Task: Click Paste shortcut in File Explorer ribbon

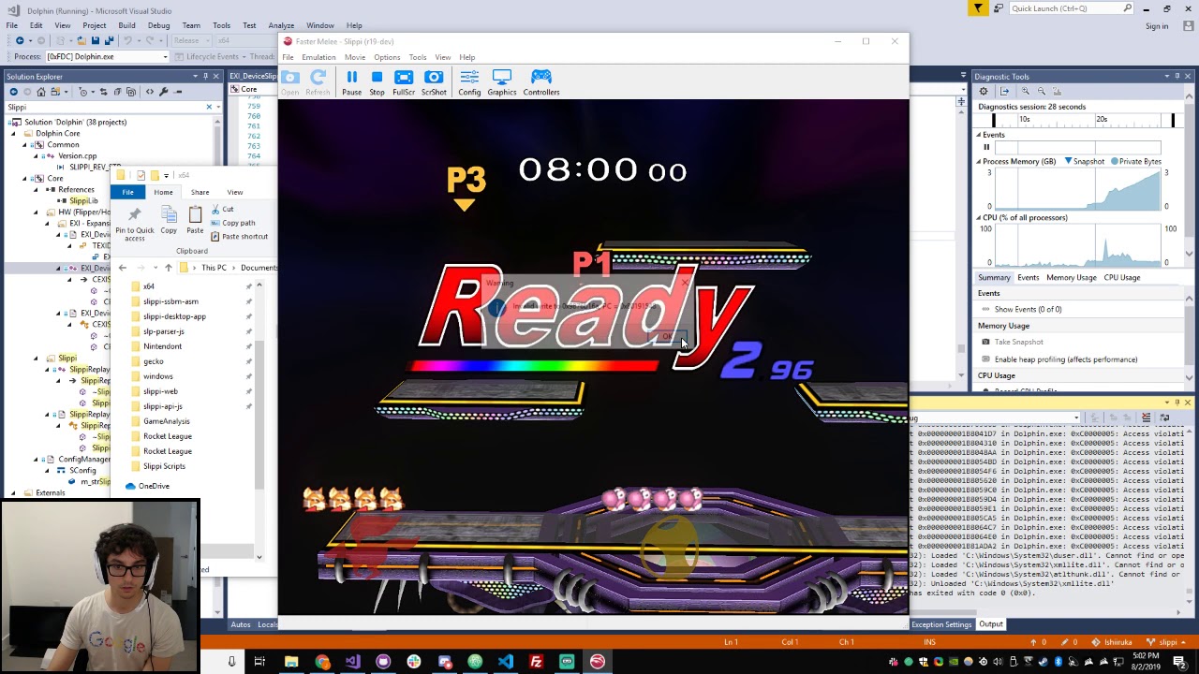Action: click(240, 236)
